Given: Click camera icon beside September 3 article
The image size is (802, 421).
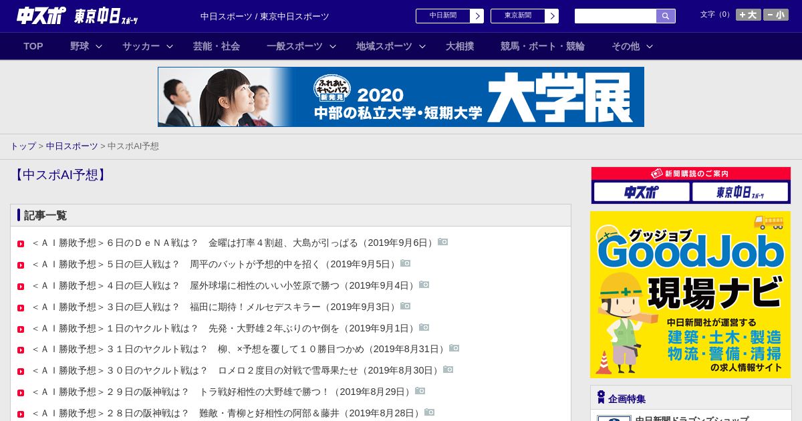Looking at the screenshot, I should point(406,306).
